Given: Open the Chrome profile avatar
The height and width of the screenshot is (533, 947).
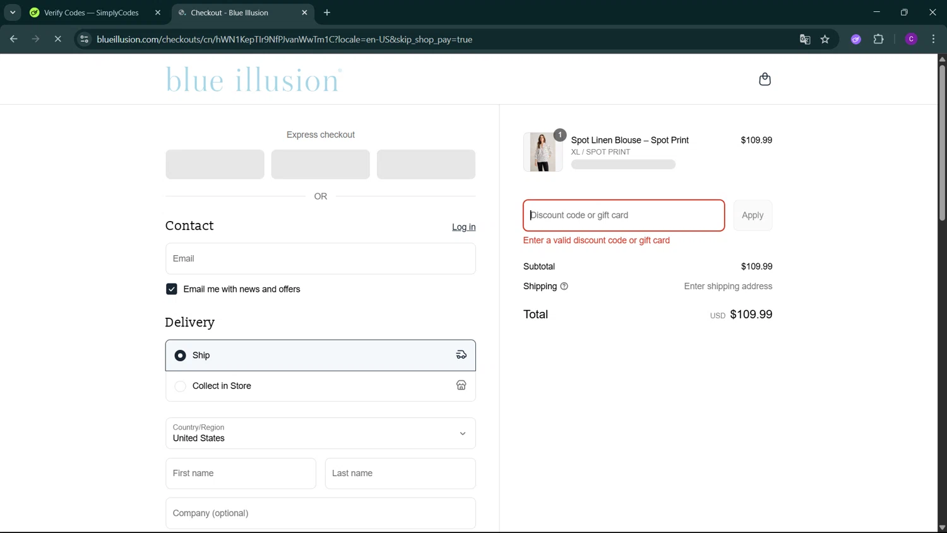Looking at the screenshot, I should 912,39.
